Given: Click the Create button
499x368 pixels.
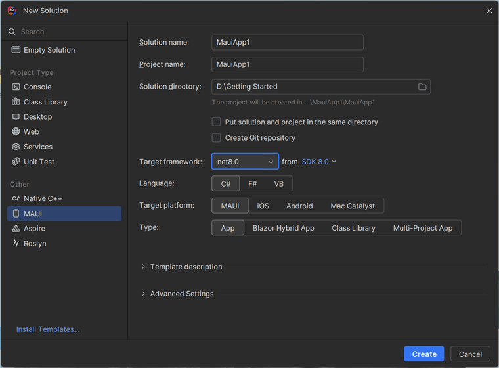Looking at the screenshot, I should point(424,354).
